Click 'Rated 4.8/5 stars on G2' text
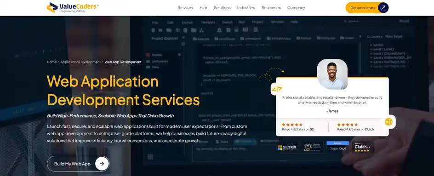 coord(298,129)
